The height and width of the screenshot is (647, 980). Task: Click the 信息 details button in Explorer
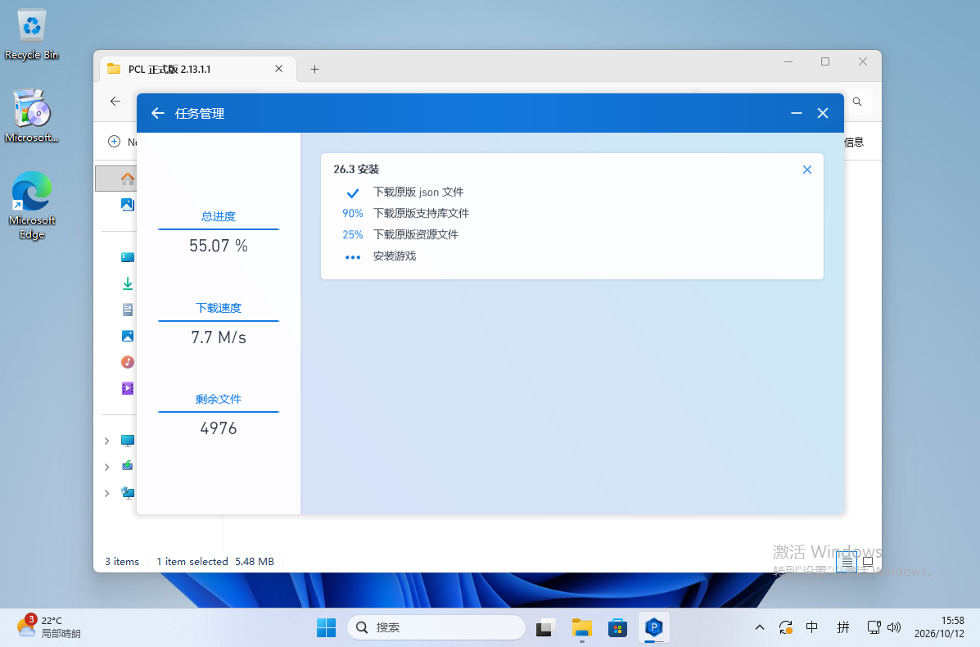click(854, 142)
